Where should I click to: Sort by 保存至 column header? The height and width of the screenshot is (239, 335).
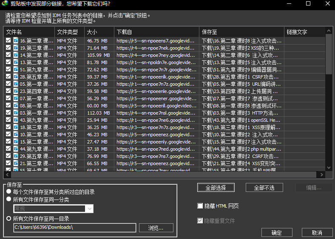point(241,32)
